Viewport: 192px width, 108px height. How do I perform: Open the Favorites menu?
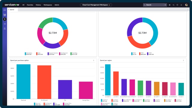(x=30, y=5)
